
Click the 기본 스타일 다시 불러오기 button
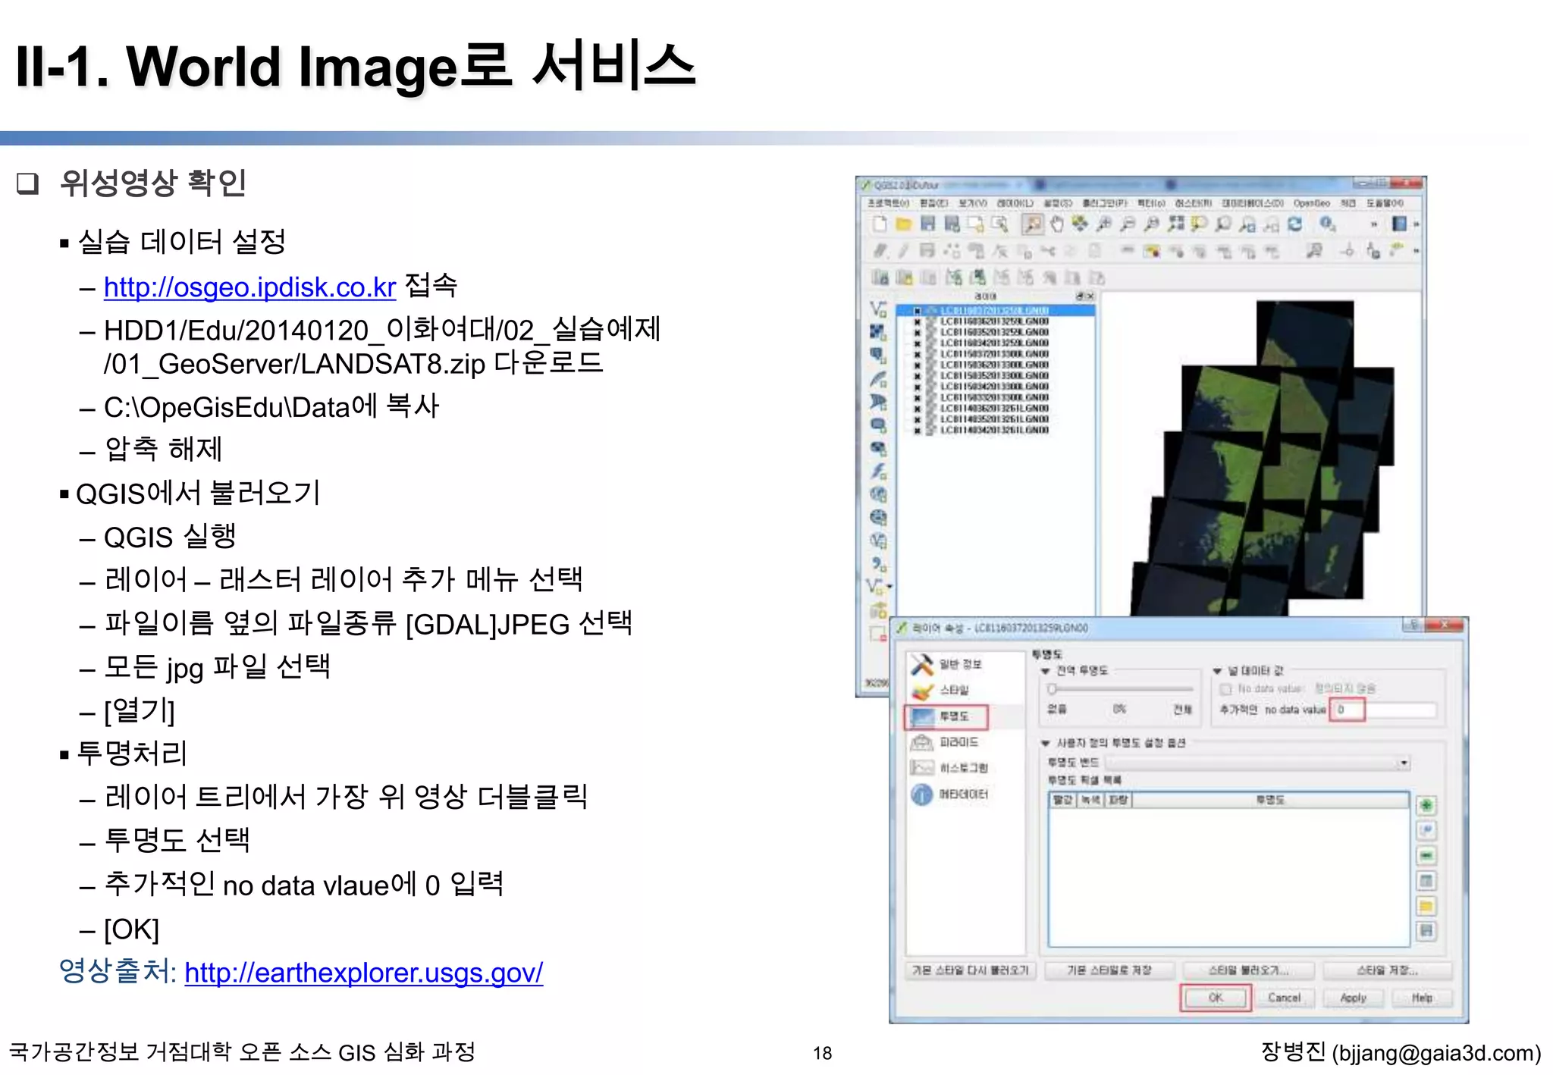coord(970,970)
